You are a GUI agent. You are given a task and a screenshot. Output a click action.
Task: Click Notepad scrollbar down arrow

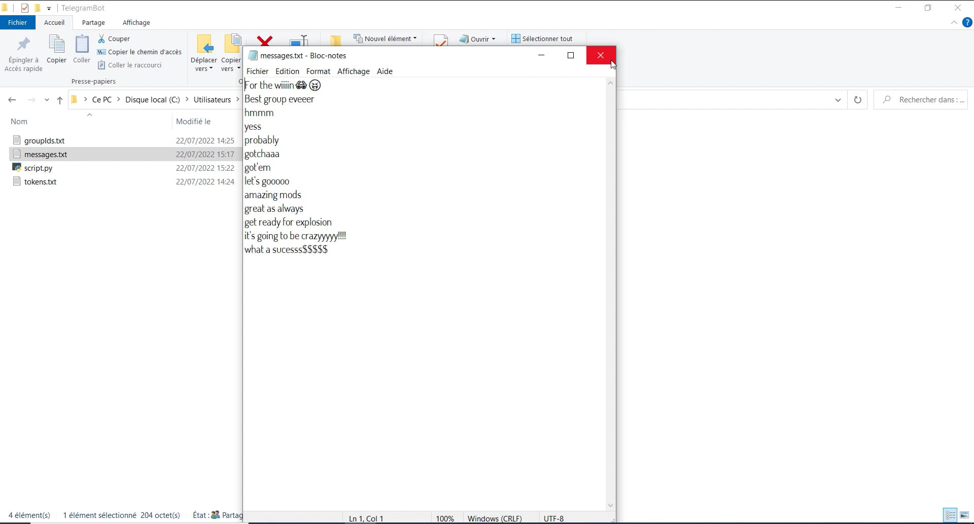tap(610, 505)
